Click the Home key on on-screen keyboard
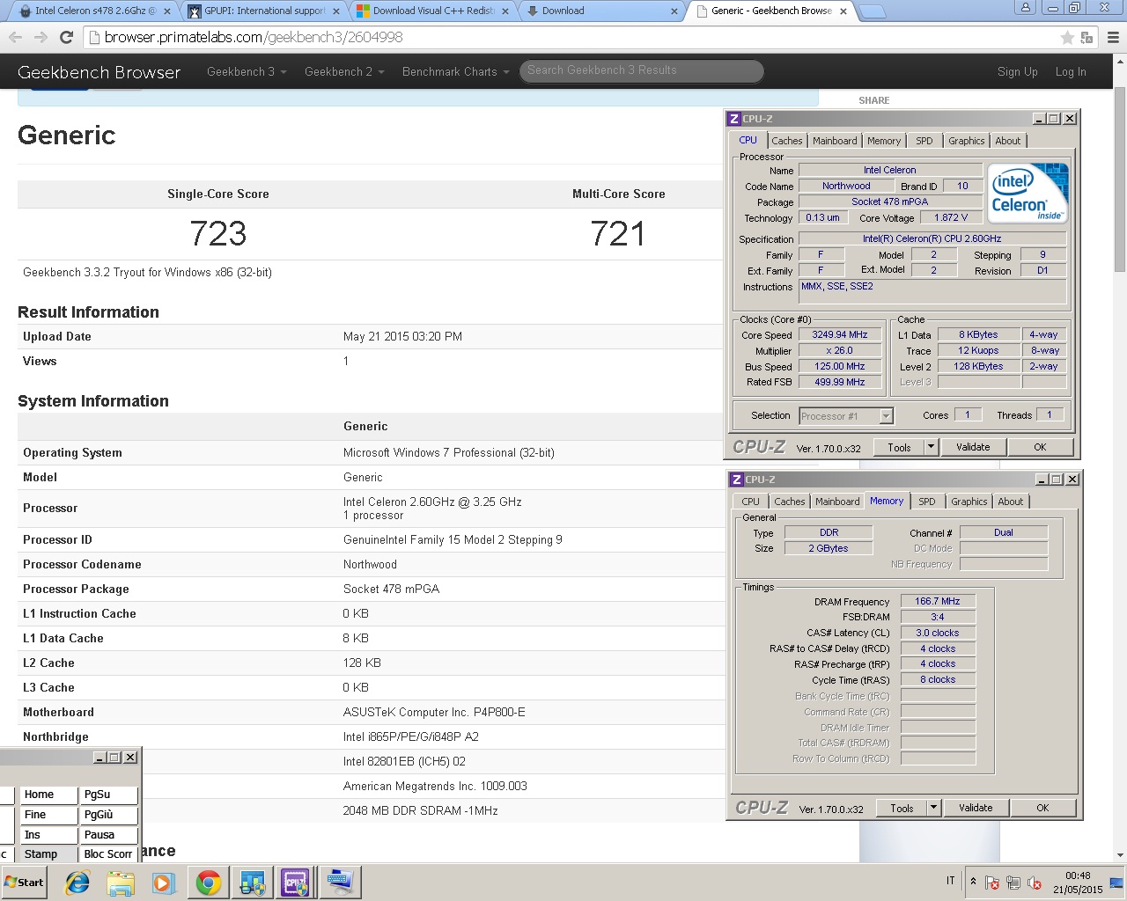 click(x=49, y=795)
